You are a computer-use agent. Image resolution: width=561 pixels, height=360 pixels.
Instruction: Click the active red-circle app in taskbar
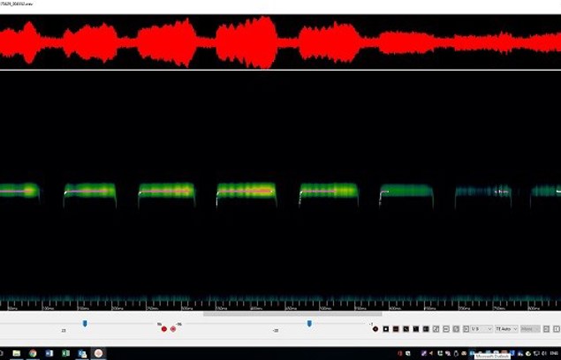click(98, 353)
